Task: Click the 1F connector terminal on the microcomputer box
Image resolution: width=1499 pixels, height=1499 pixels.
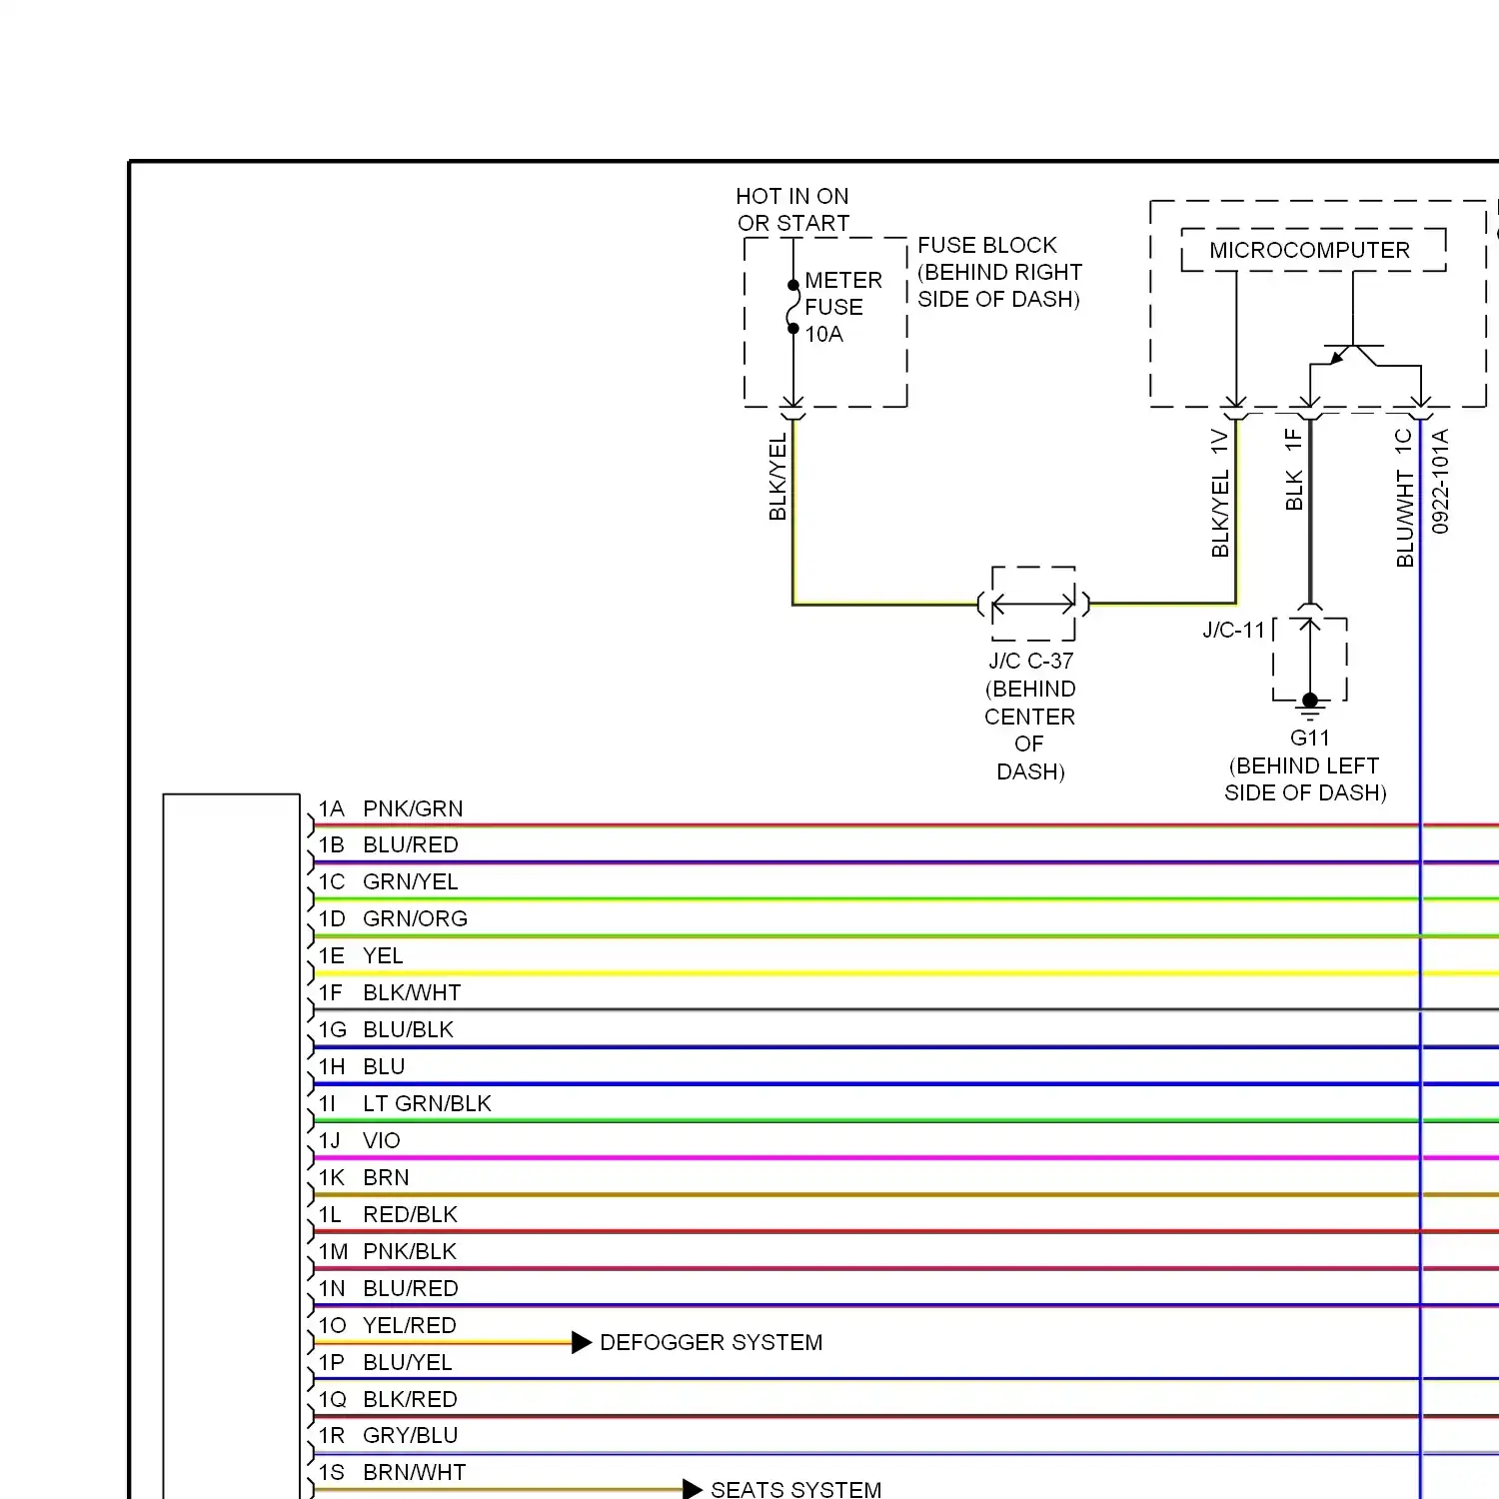Action: click(1310, 408)
